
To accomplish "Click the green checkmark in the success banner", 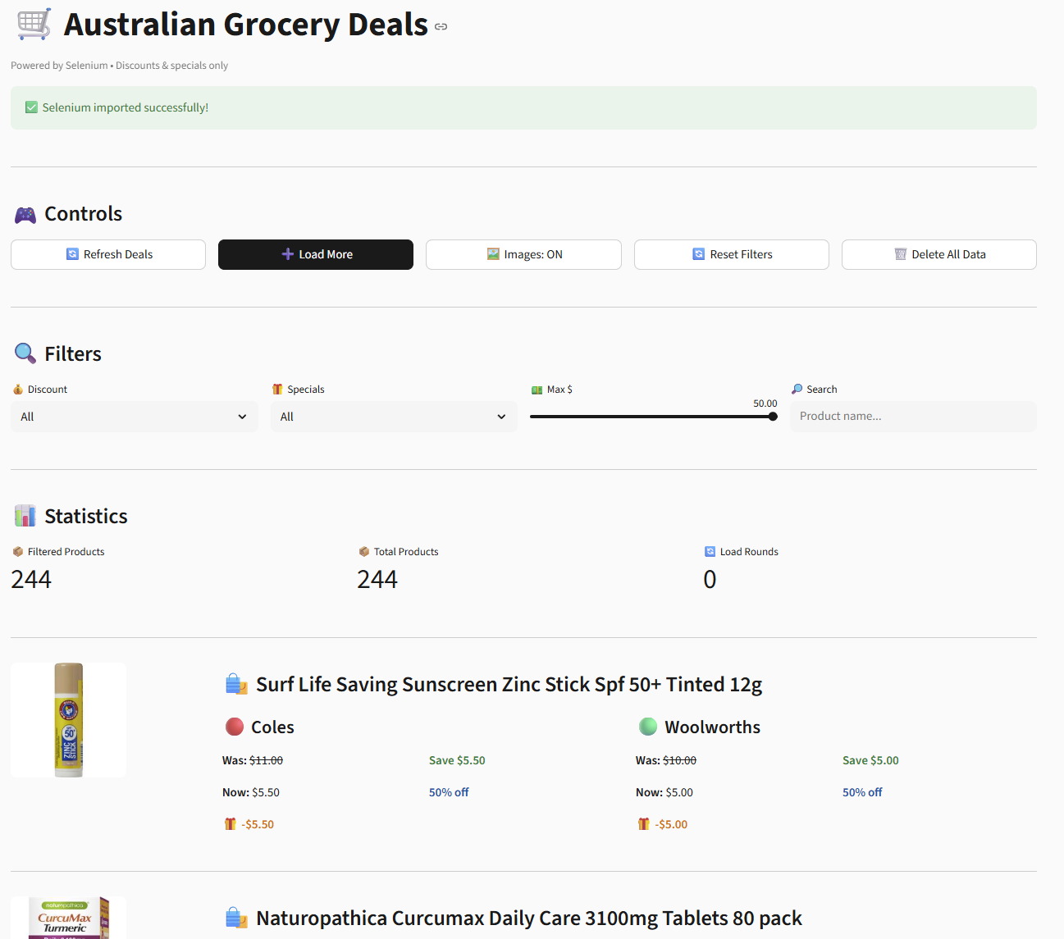I will (x=31, y=107).
